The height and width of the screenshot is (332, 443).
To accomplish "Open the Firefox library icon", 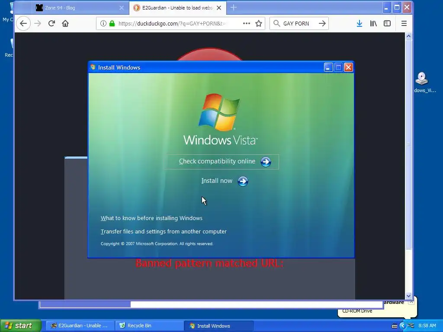I will [x=373, y=23].
